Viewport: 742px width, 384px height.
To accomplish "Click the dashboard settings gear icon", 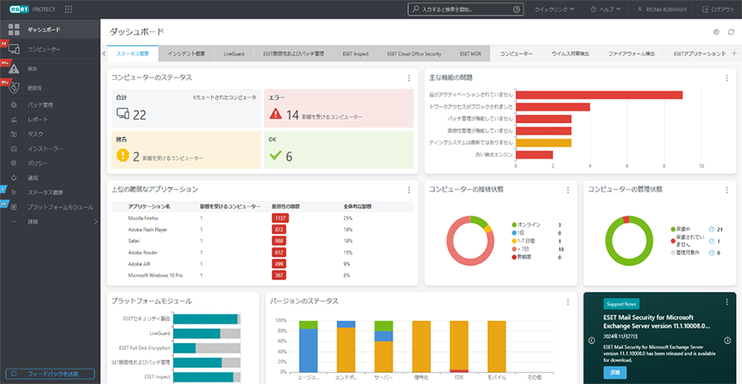I will [717, 32].
